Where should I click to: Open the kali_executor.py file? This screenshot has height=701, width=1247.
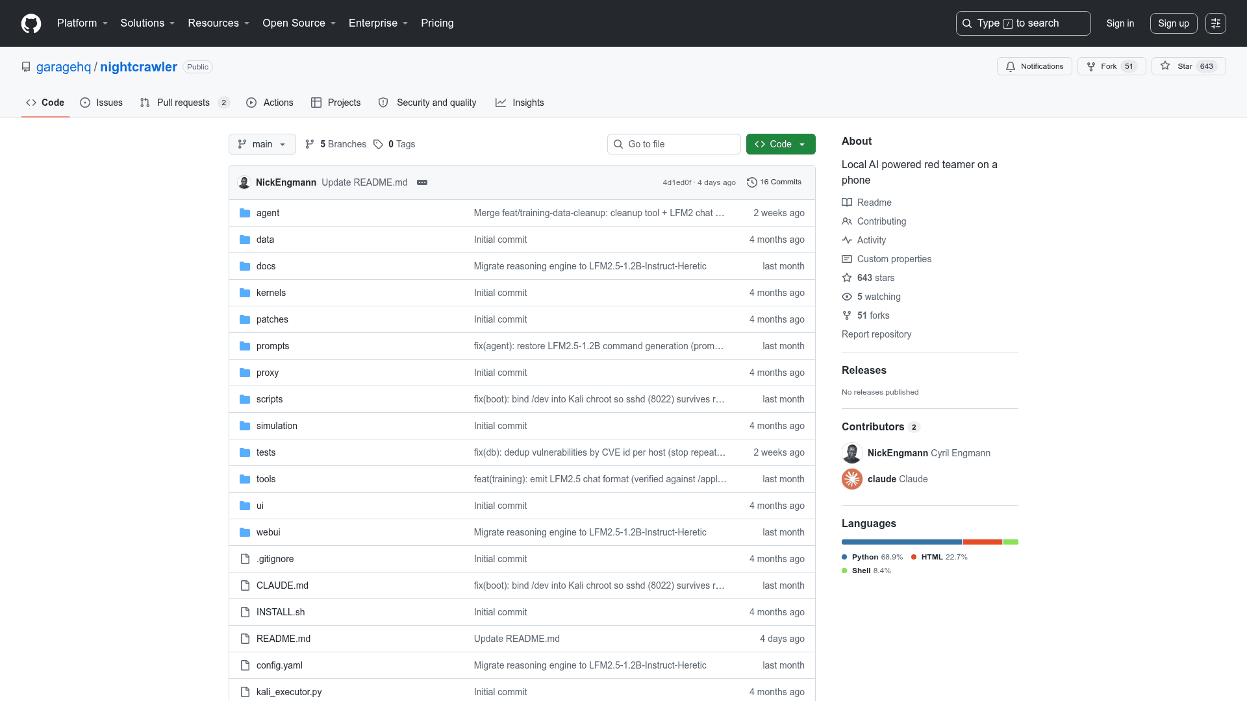289,692
